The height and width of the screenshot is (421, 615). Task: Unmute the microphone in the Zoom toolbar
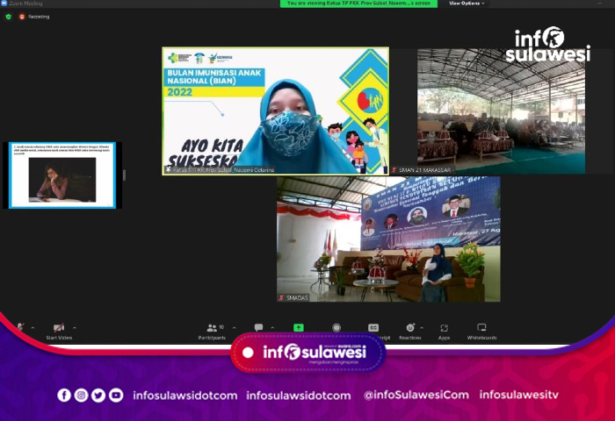(20, 327)
